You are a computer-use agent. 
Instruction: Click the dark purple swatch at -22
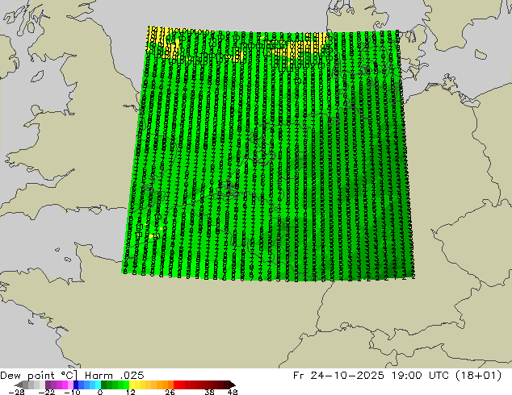point(48,385)
